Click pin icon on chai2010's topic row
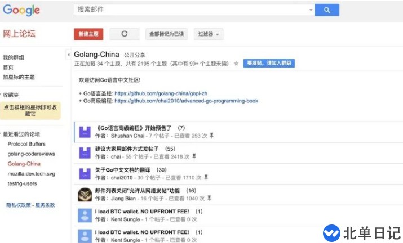This screenshot has height=243, width=403. (x=206, y=177)
